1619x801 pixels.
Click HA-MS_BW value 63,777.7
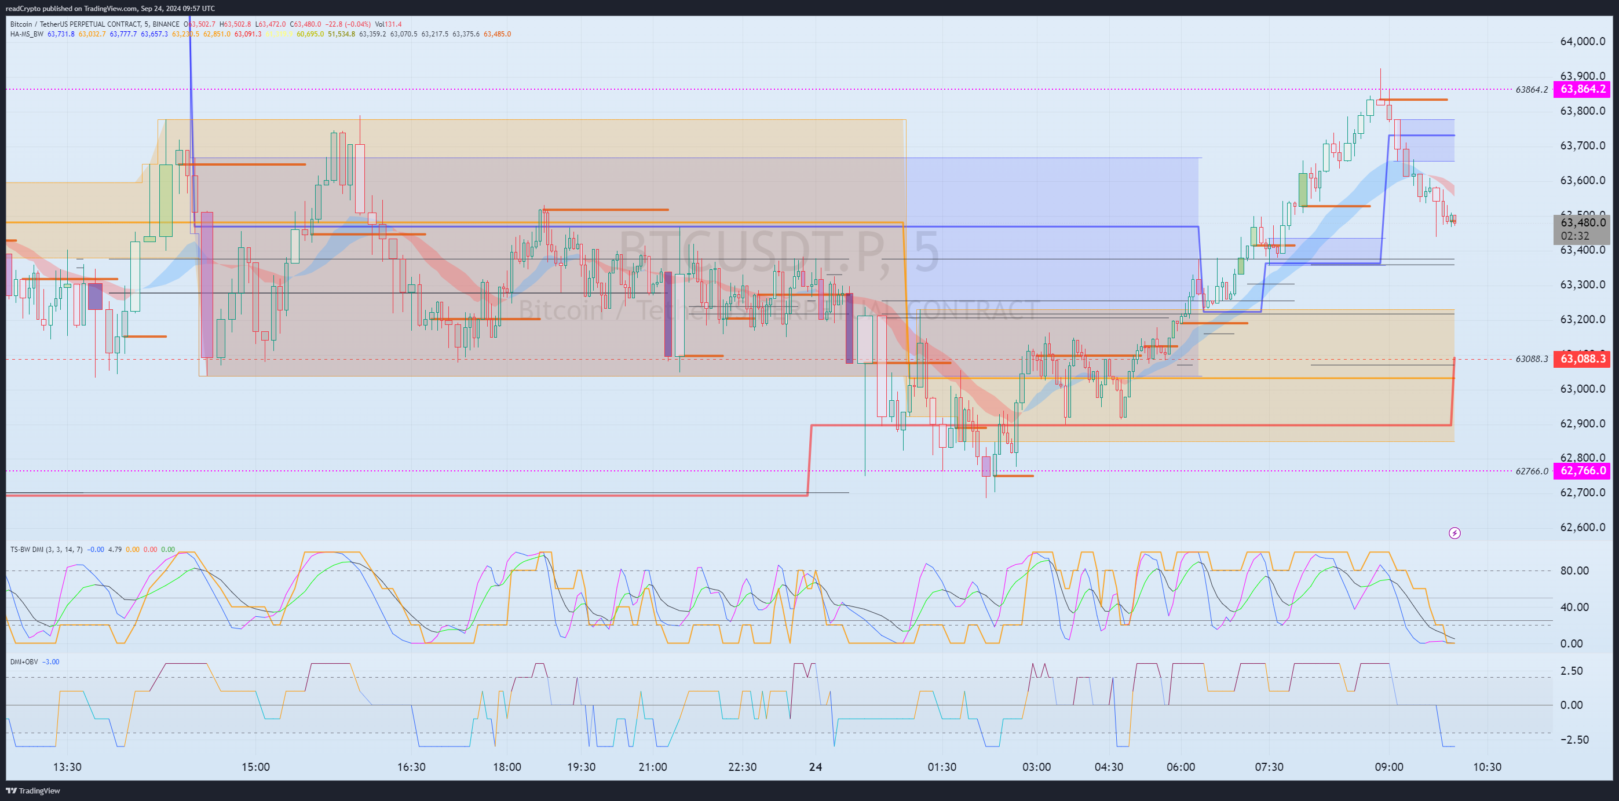tap(123, 34)
